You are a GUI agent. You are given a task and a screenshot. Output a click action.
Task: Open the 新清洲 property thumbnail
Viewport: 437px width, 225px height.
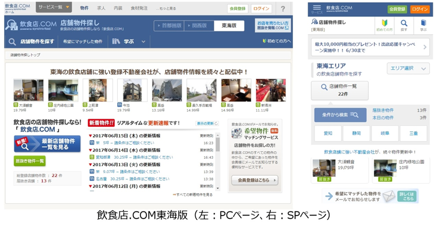(x=271, y=90)
